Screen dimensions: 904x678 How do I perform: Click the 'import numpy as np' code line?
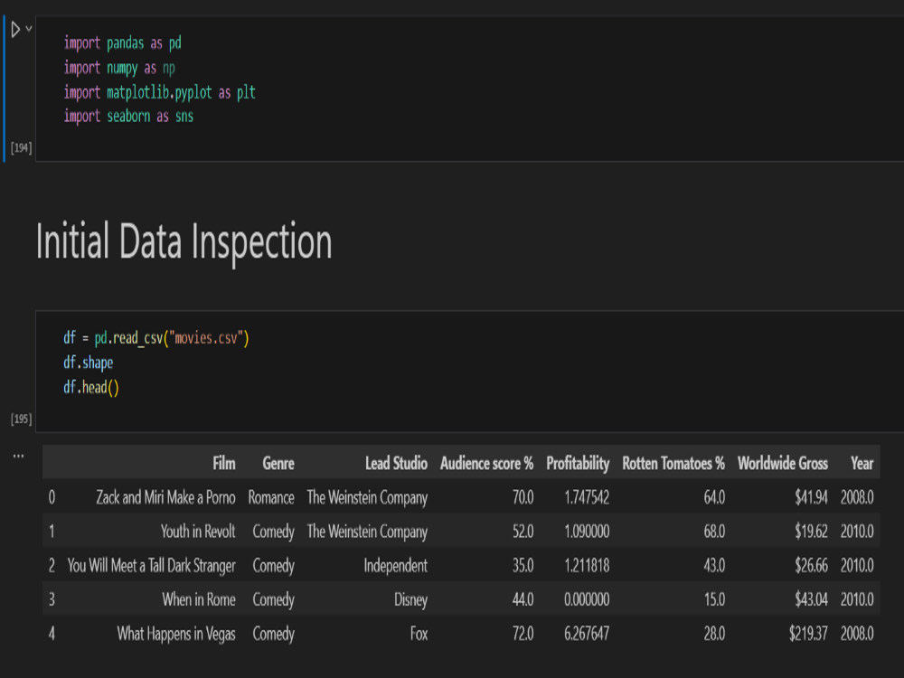tap(119, 68)
